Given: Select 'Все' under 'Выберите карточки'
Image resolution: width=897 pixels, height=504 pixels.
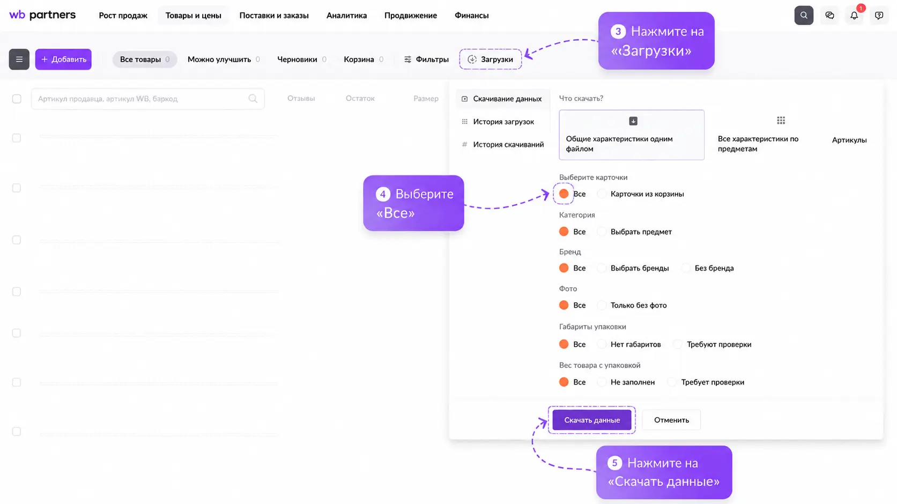Looking at the screenshot, I should [x=564, y=194].
